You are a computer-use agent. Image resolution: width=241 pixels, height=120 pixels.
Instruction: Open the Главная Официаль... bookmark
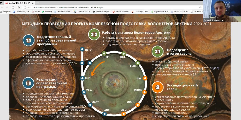pyautogui.click(x=63, y=12)
